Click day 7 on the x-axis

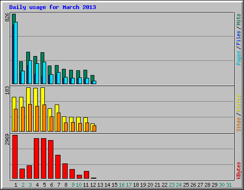59,185
